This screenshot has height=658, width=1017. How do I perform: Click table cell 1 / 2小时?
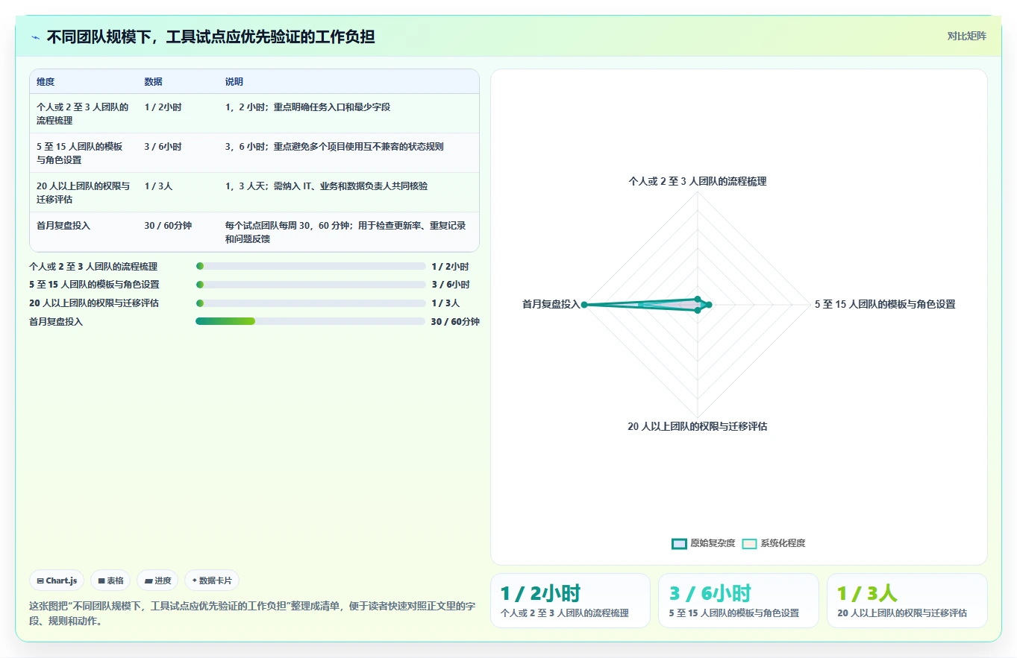[163, 107]
